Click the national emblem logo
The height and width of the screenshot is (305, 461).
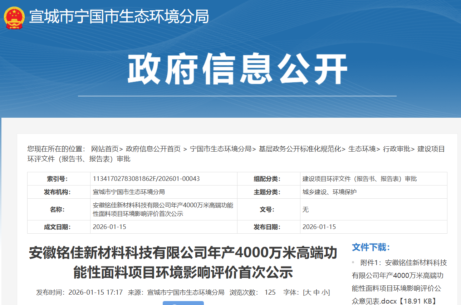point(14,17)
